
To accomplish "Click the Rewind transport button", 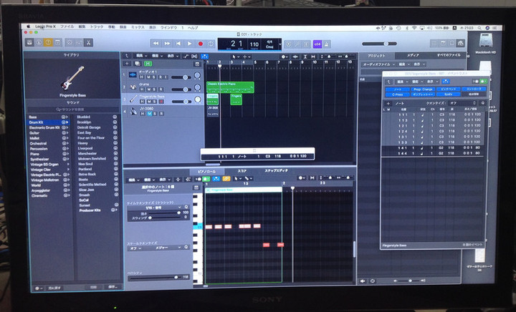I will pyautogui.click(x=155, y=44).
